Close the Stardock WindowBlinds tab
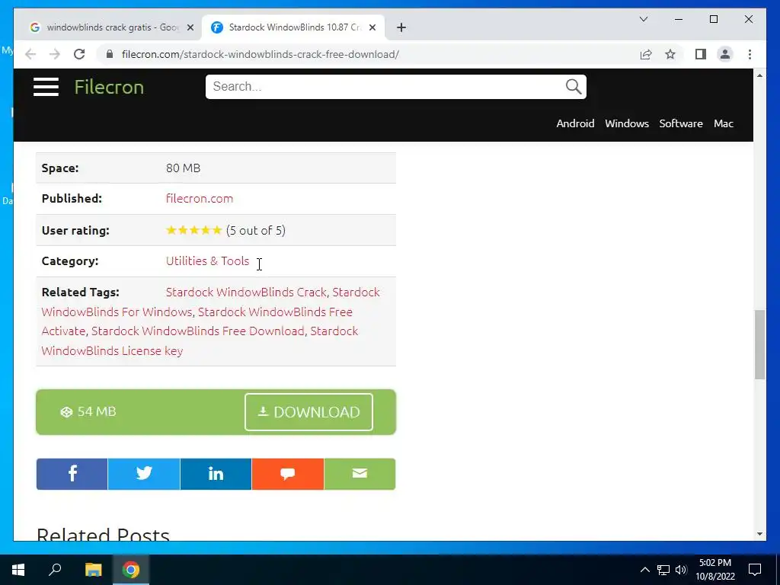The width and height of the screenshot is (780, 585). (372, 27)
